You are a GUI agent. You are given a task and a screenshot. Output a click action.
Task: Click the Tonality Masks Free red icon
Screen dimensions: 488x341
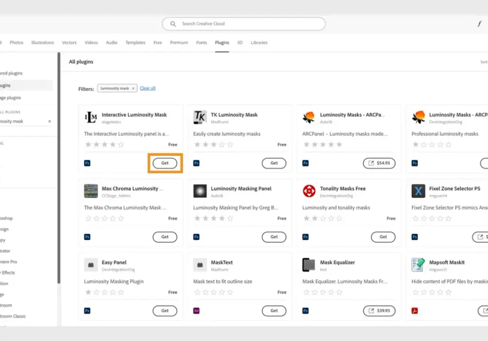(x=309, y=191)
